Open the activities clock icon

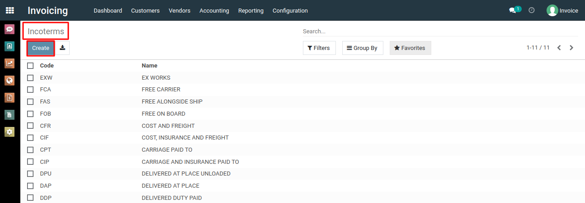[532, 10]
